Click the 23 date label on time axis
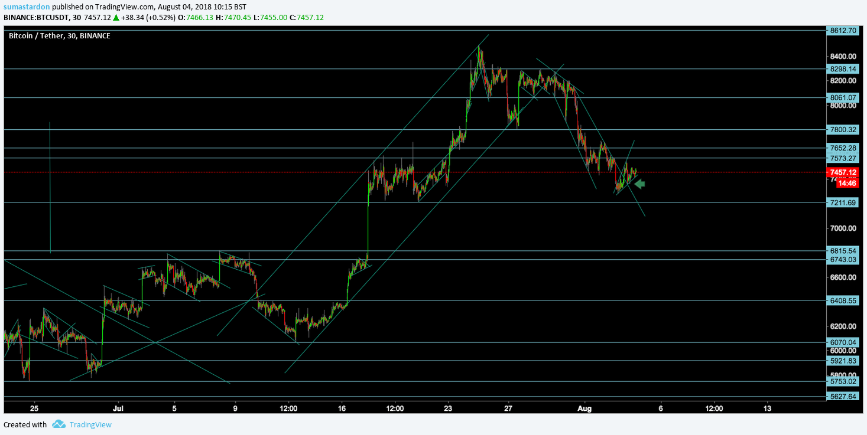The width and height of the screenshot is (867, 435). tap(447, 408)
